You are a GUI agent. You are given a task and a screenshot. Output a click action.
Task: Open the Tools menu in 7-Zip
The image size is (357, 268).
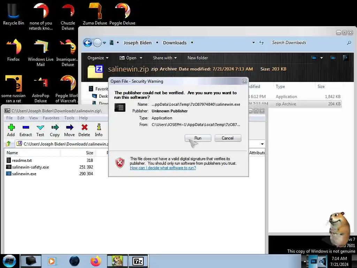coord(69,118)
